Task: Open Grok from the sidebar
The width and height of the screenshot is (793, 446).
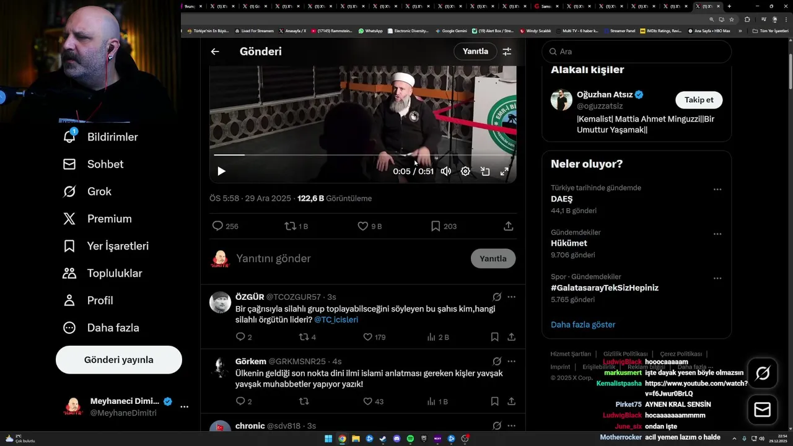Action: (87, 191)
